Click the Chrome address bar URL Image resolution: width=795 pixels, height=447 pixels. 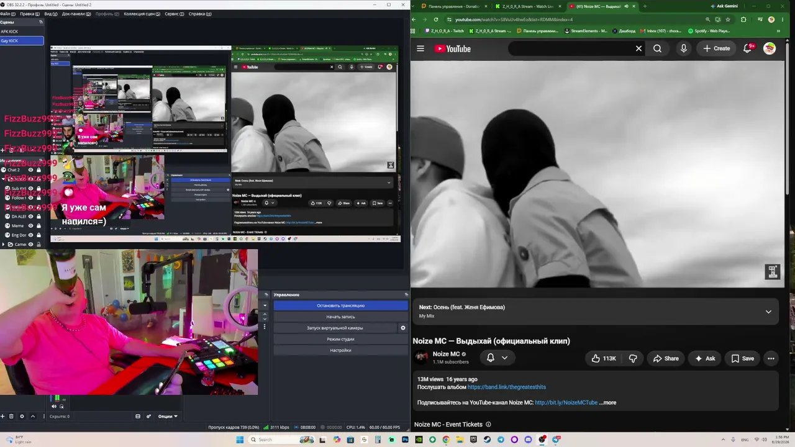(514, 19)
